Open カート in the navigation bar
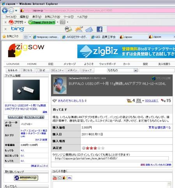The width and height of the screenshot is (175, 188). pos(127,64)
